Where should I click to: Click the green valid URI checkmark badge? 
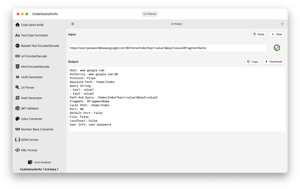click(277, 48)
